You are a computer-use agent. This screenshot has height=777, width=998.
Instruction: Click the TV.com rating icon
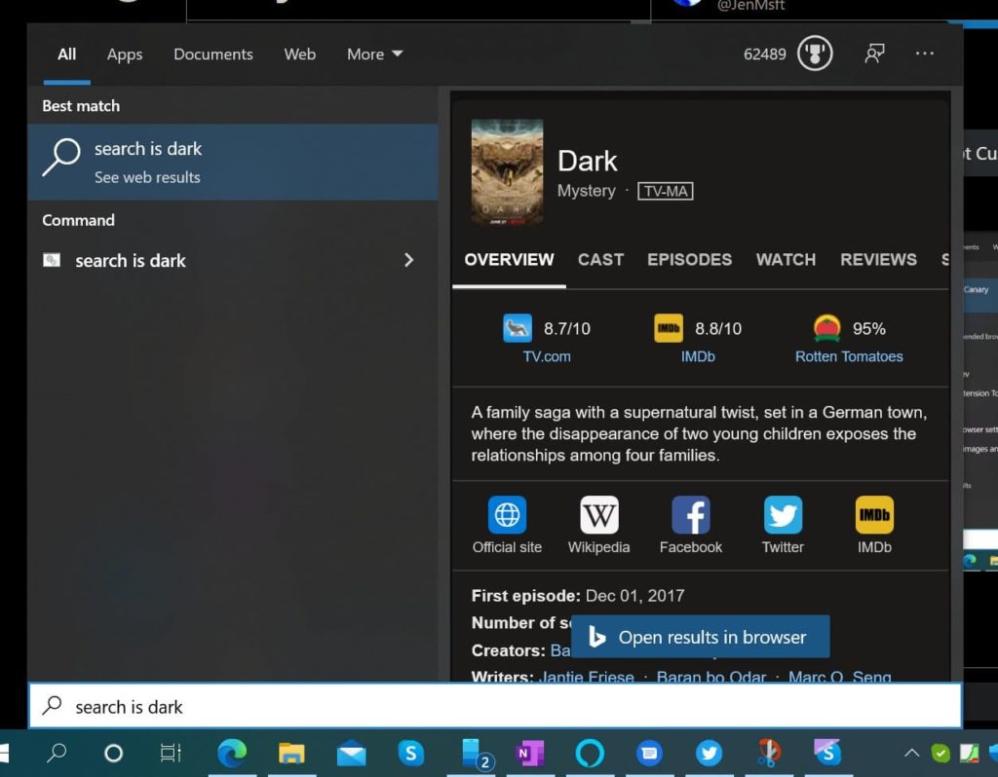click(x=518, y=328)
